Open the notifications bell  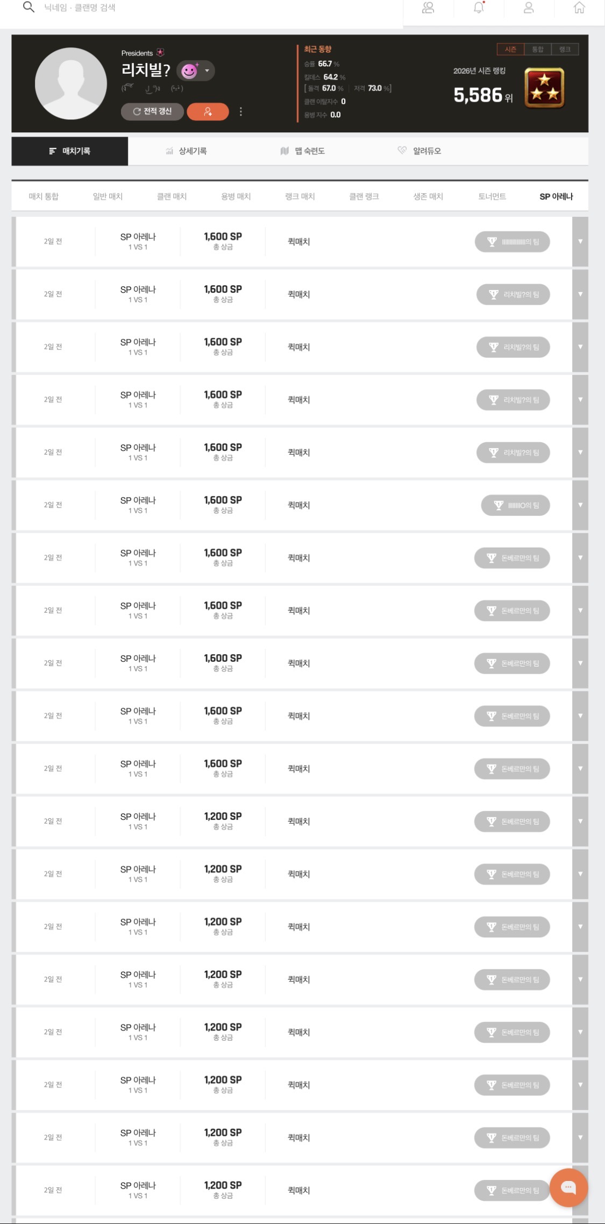tap(479, 8)
